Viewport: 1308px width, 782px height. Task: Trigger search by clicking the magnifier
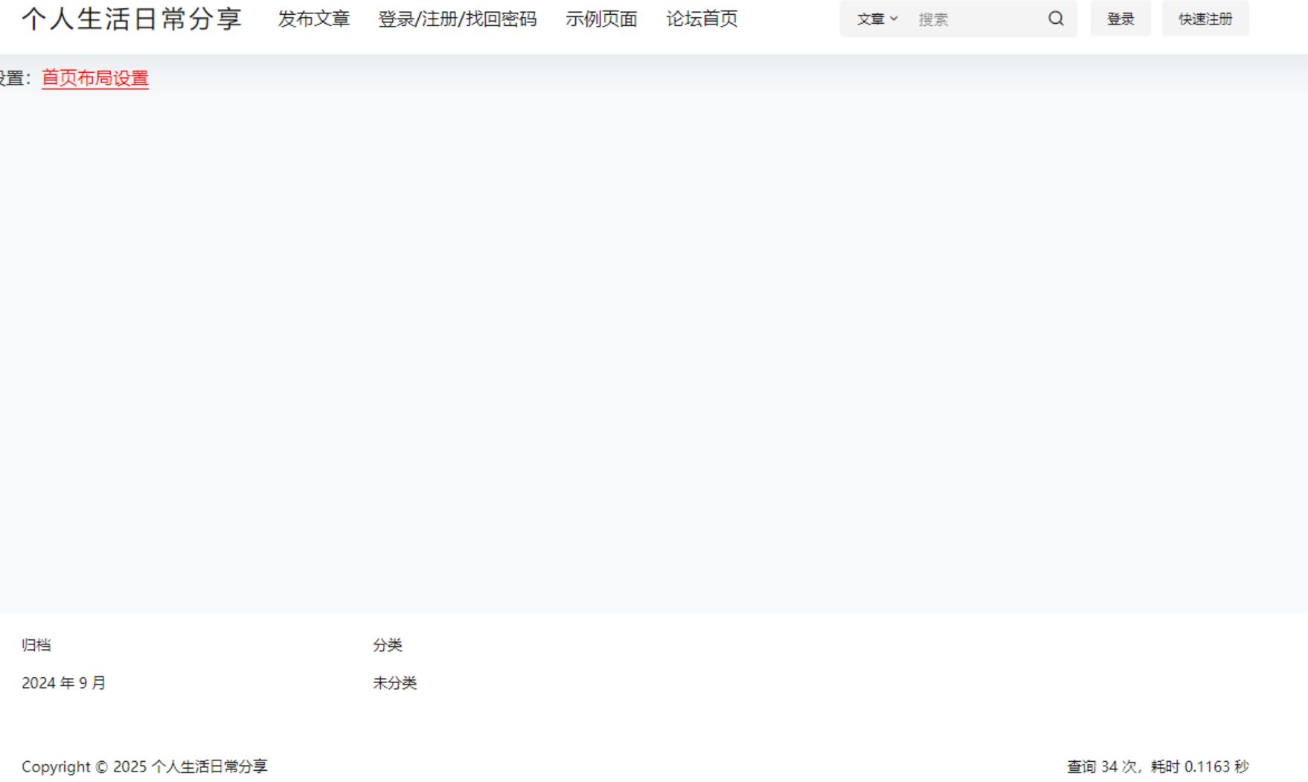1056,19
